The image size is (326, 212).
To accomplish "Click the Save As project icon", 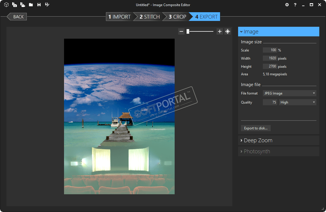I will 47,5.
